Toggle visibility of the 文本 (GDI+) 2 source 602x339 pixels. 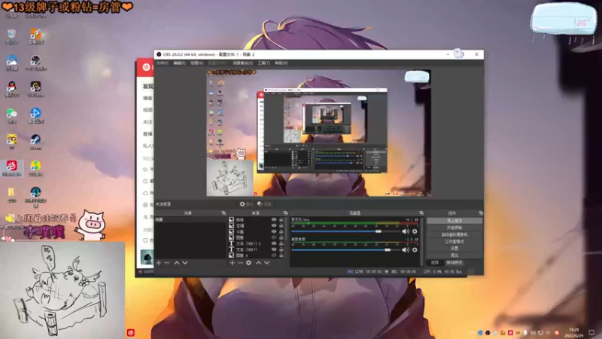pyautogui.click(x=274, y=243)
